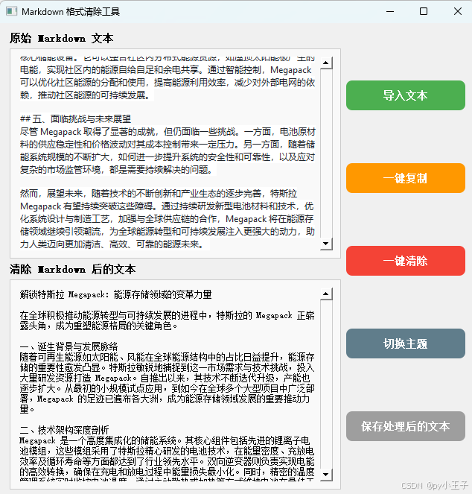Click the cleaned text scrollbar track
This screenshot has width=472, height=494.
pyautogui.click(x=326, y=384)
